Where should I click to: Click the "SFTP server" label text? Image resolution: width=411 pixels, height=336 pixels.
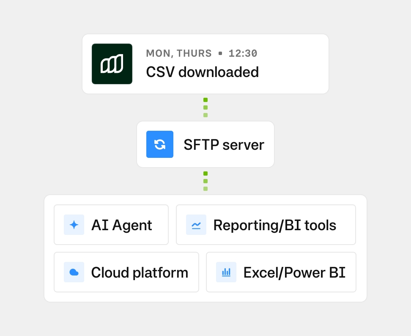click(x=224, y=145)
